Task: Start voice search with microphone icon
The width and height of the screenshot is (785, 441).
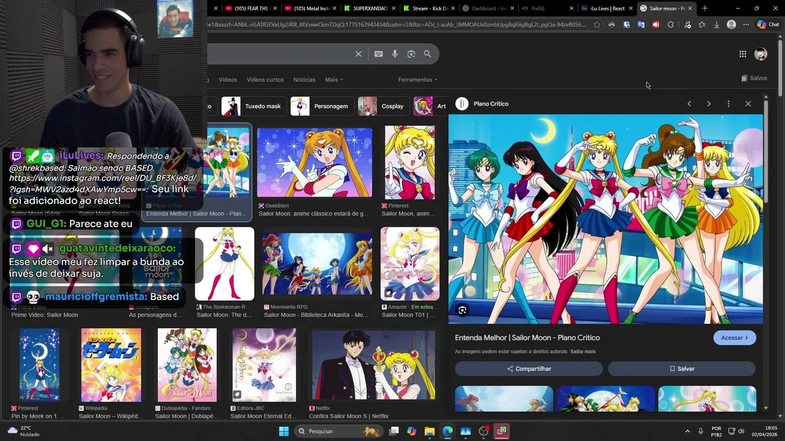Action: [395, 54]
